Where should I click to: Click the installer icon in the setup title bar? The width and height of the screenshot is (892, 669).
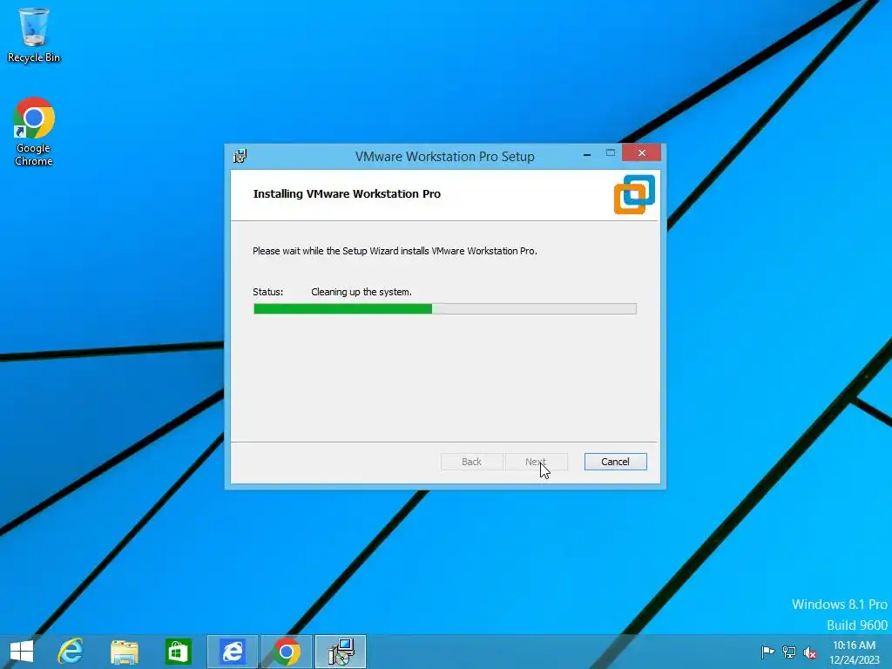[x=240, y=156]
